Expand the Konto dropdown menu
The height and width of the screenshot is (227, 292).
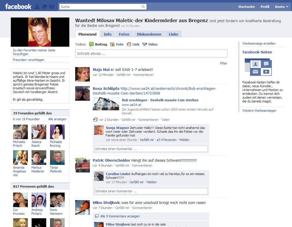pyautogui.click(x=281, y=7)
